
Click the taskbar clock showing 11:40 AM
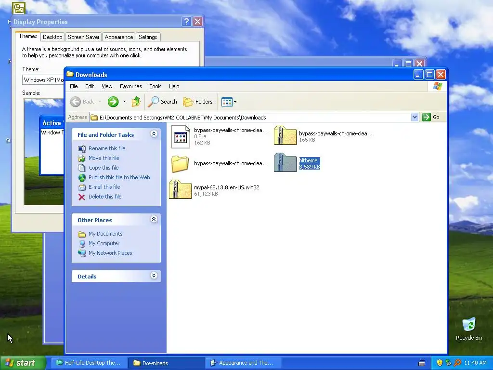pyautogui.click(x=475, y=363)
